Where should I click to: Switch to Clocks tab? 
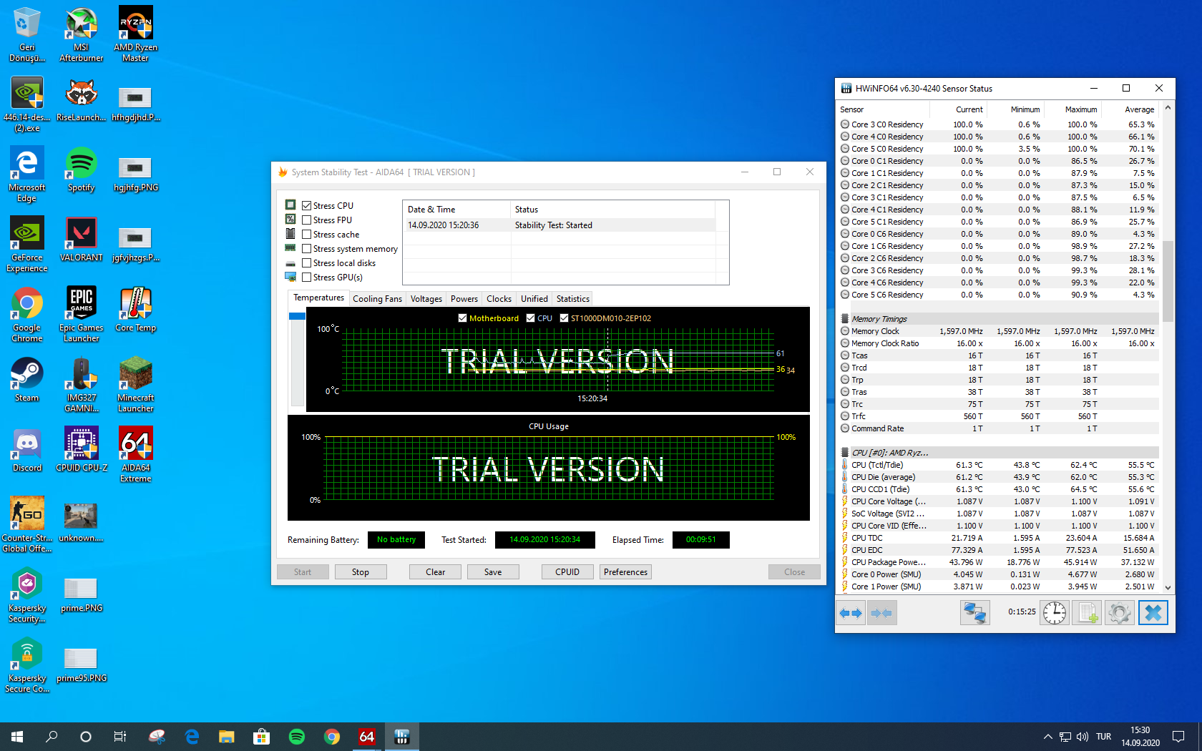pos(499,299)
